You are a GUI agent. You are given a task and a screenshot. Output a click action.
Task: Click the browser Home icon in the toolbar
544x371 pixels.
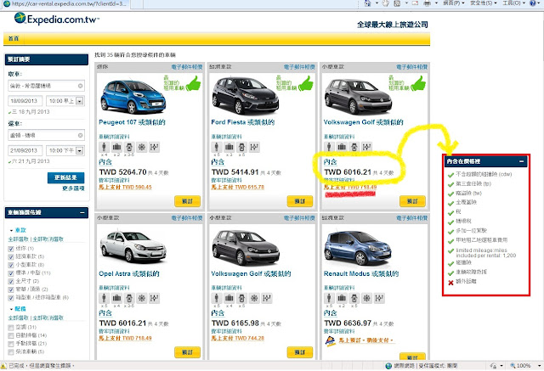tap(368, 3)
